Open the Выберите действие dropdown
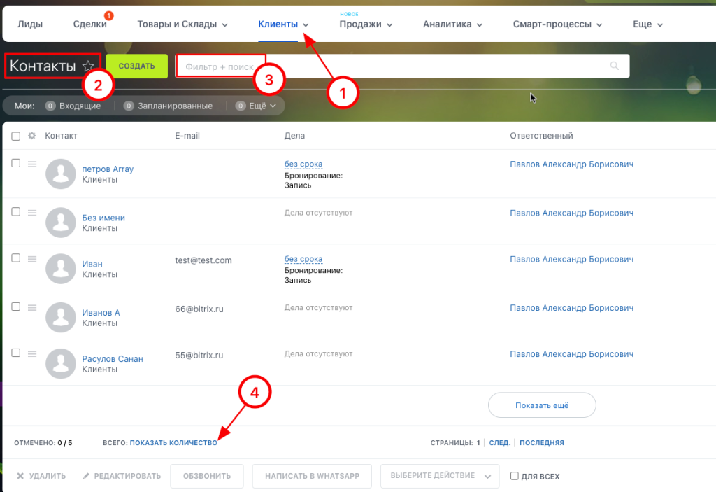This screenshot has height=492, width=716. coord(440,476)
